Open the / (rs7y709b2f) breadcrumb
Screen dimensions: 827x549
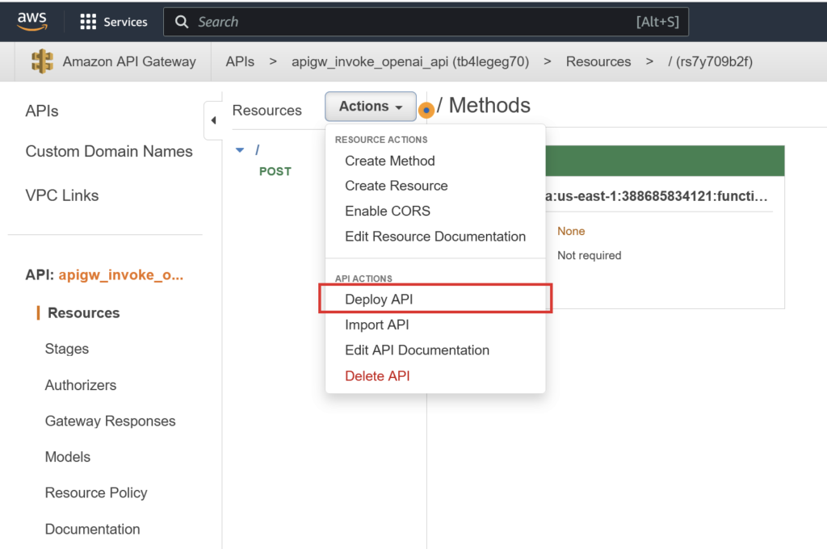tap(710, 61)
